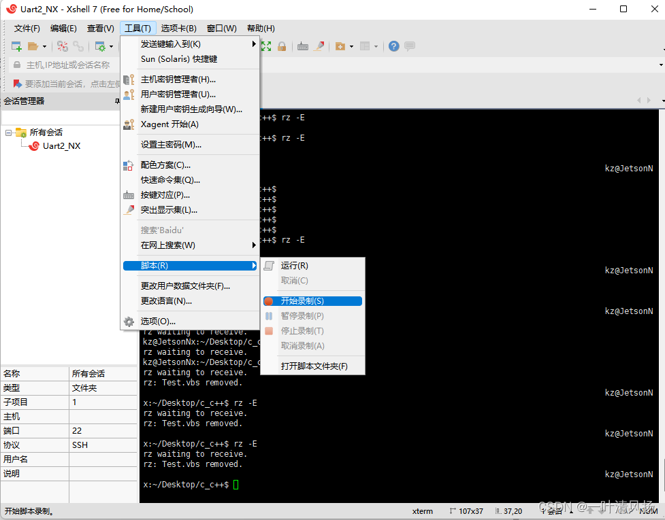665x520 pixels.
Task: Open the 窗口(W) menu
Action: [x=221, y=29]
